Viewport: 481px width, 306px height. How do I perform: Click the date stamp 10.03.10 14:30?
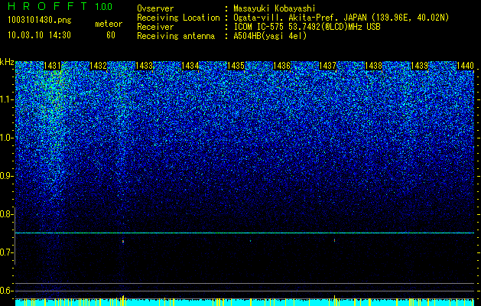39,35
